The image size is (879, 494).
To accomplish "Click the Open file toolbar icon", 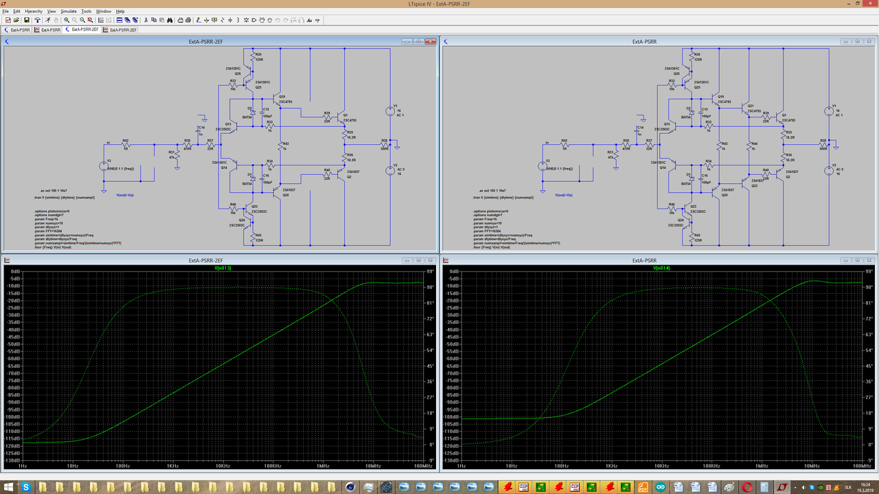I will coord(16,20).
